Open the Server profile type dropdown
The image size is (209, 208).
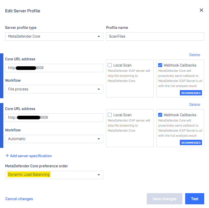click(54, 36)
